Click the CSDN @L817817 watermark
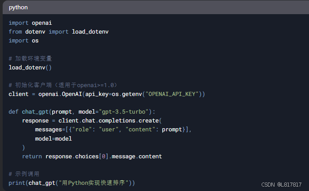Image resolution: width=309 pixels, height=191 pixels. coord(282,185)
